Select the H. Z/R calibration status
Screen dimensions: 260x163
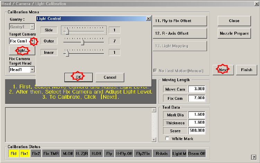click(82, 154)
